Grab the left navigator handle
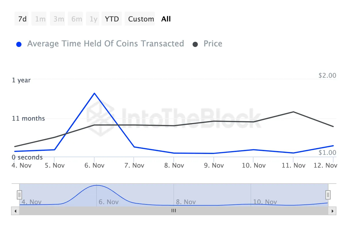The width and height of the screenshot is (348, 232). click(19, 194)
